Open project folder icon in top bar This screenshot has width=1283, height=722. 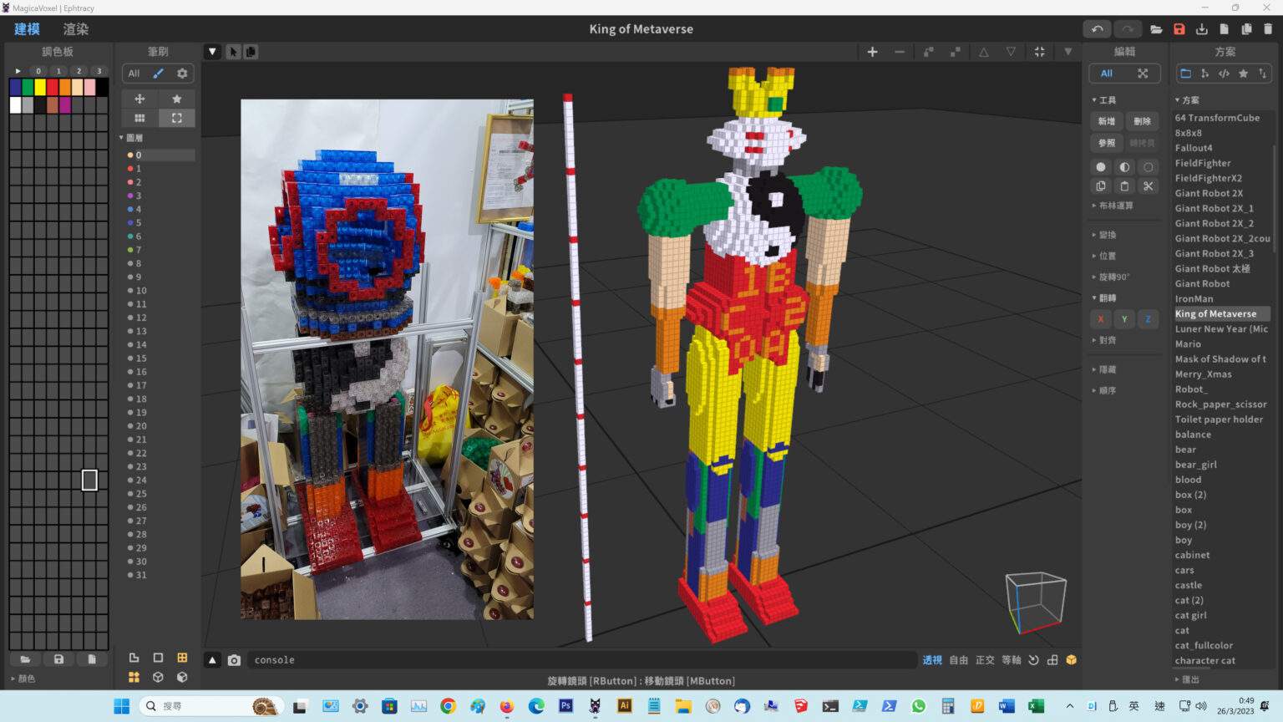[x=1156, y=29]
